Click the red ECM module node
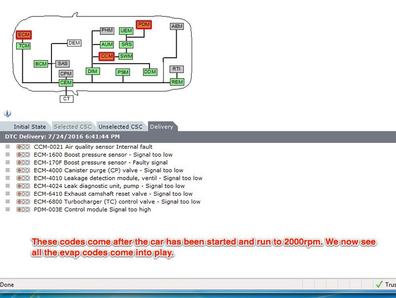The height and width of the screenshot is (298, 396). pos(23,35)
